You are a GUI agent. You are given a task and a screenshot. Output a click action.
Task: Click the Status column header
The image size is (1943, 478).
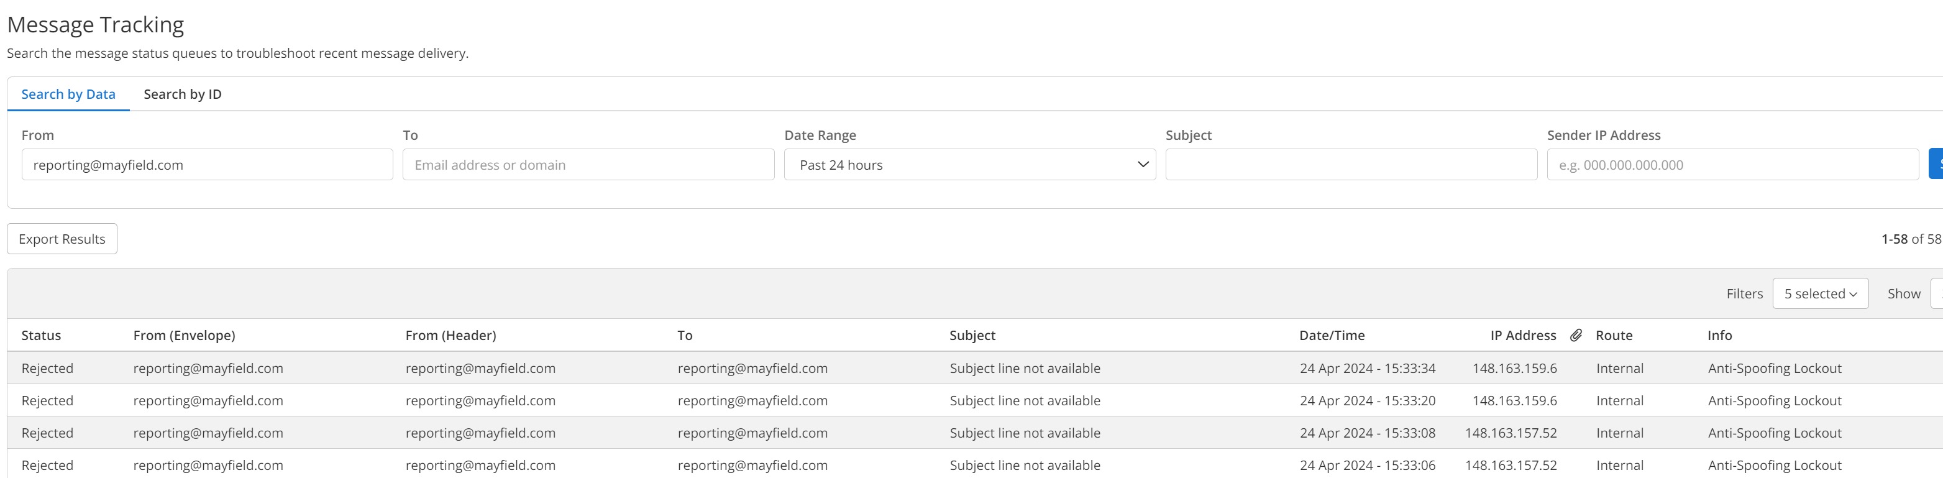(x=42, y=335)
